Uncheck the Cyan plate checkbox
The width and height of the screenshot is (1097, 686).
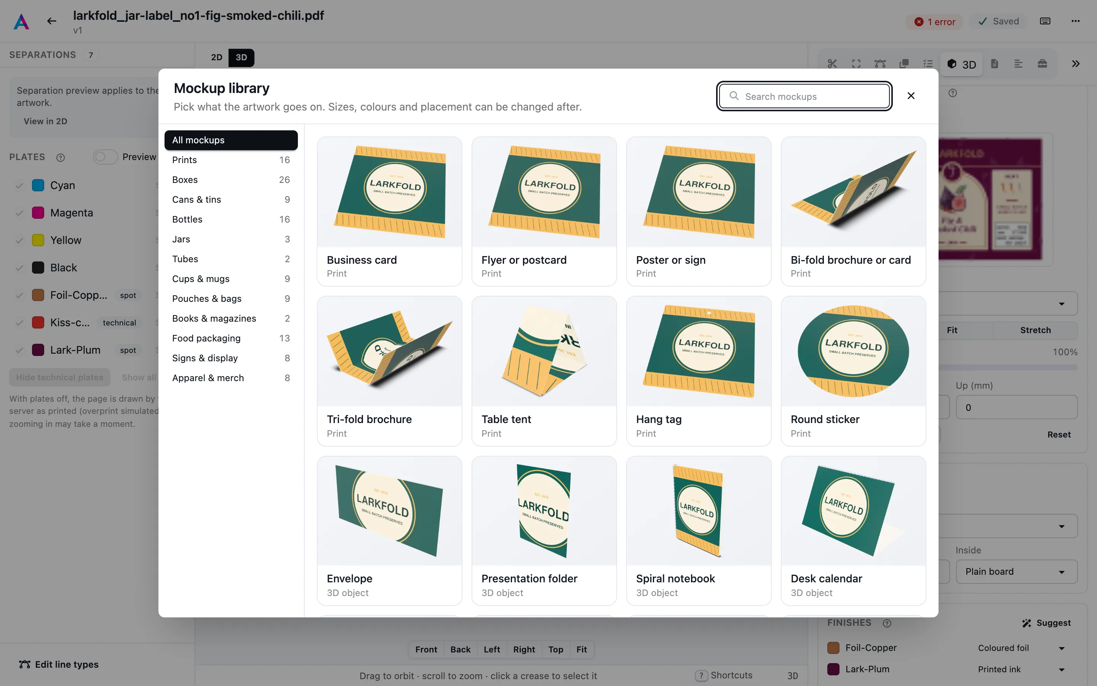pyautogui.click(x=19, y=186)
